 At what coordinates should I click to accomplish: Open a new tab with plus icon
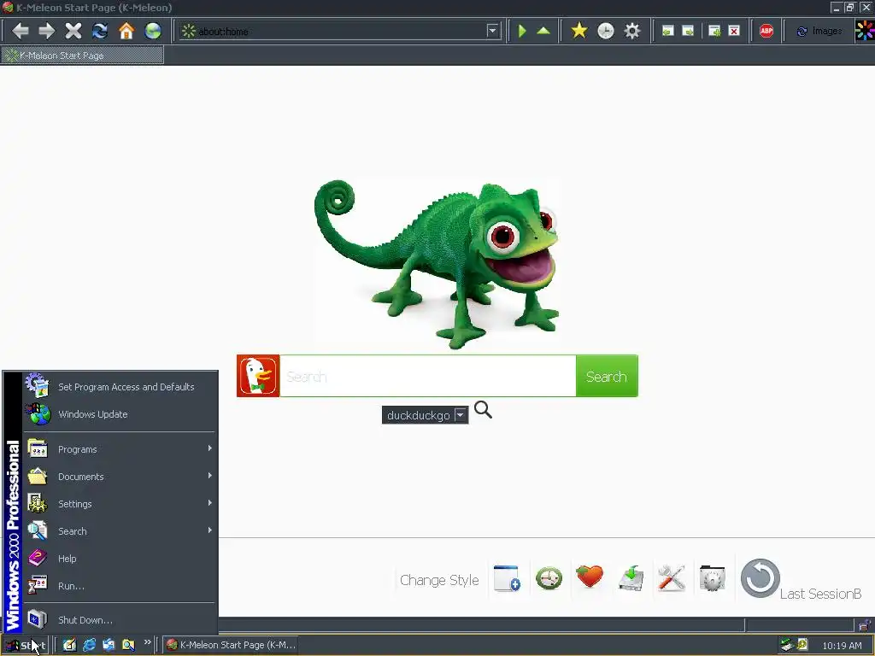coord(714,32)
